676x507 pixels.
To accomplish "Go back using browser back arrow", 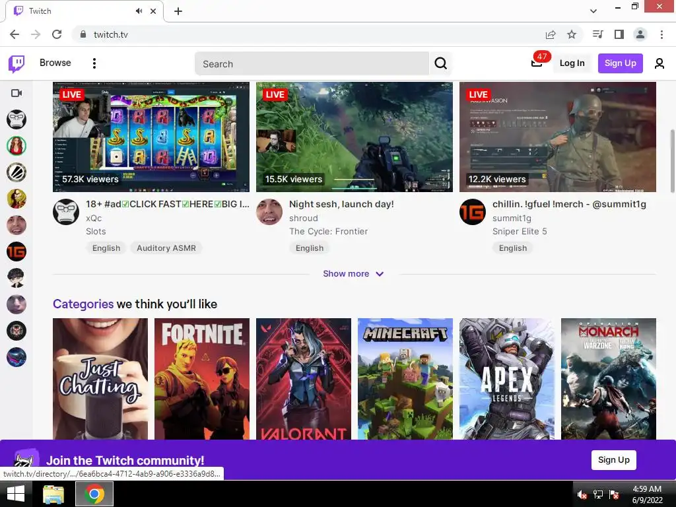I will click(x=15, y=34).
